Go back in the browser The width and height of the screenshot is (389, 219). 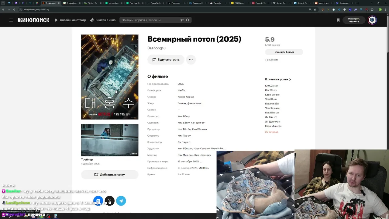click(x=3, y=9)
